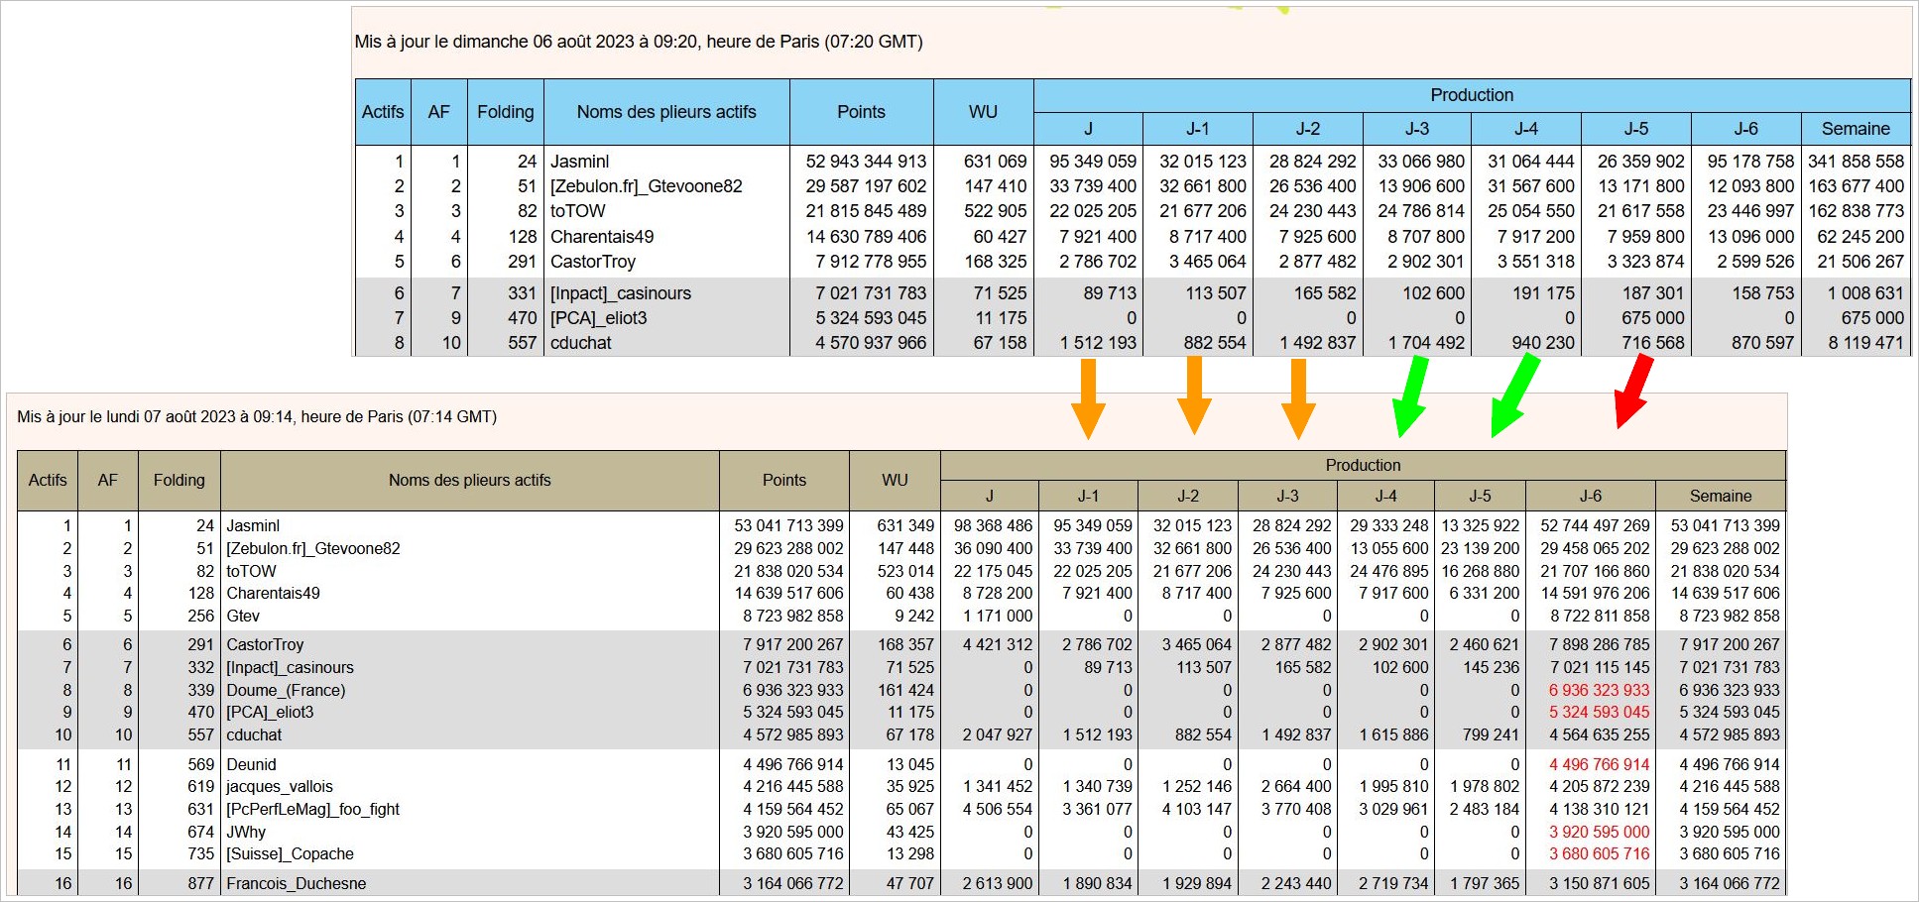Click the J-3 header in the 06 août table

tap(1417, 129)
